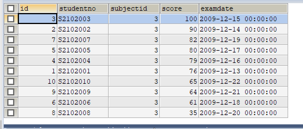Select the score cell showing 79
The width and height of the screenshot is (303, 129).
[179, 61]
